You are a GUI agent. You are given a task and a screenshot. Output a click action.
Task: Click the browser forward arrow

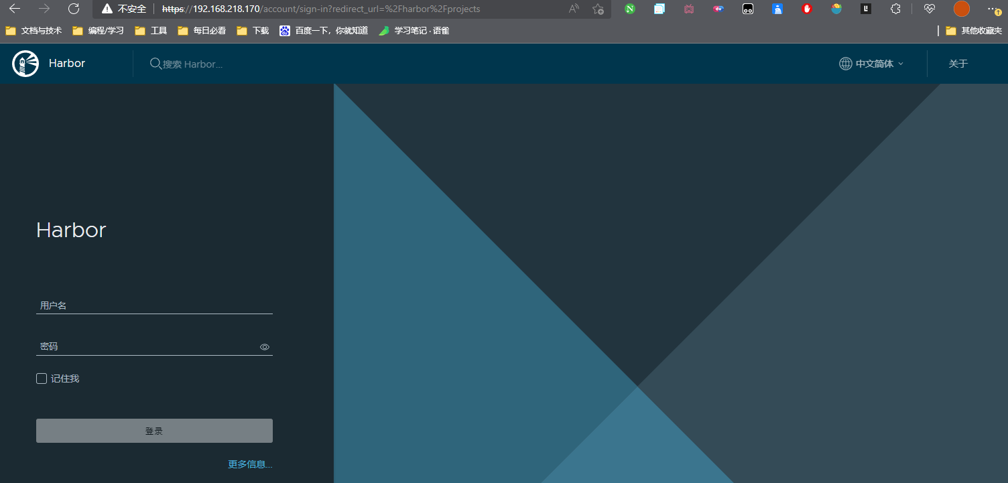click(x=44, y=9)
